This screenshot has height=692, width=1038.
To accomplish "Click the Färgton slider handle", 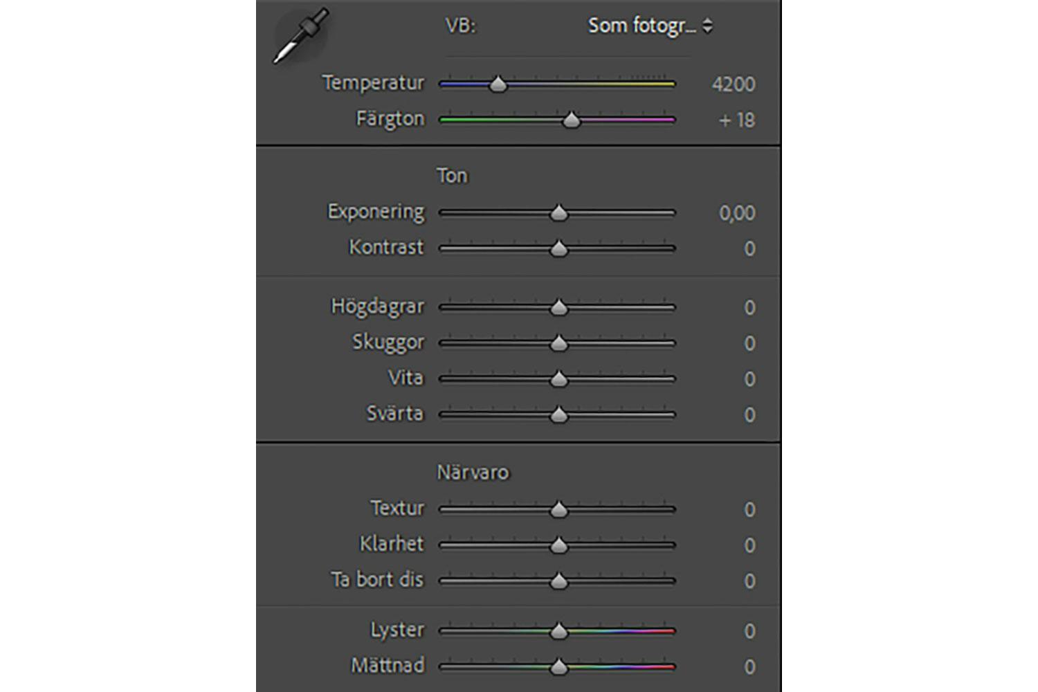I will pyautogui.click(x=571, y=120).
